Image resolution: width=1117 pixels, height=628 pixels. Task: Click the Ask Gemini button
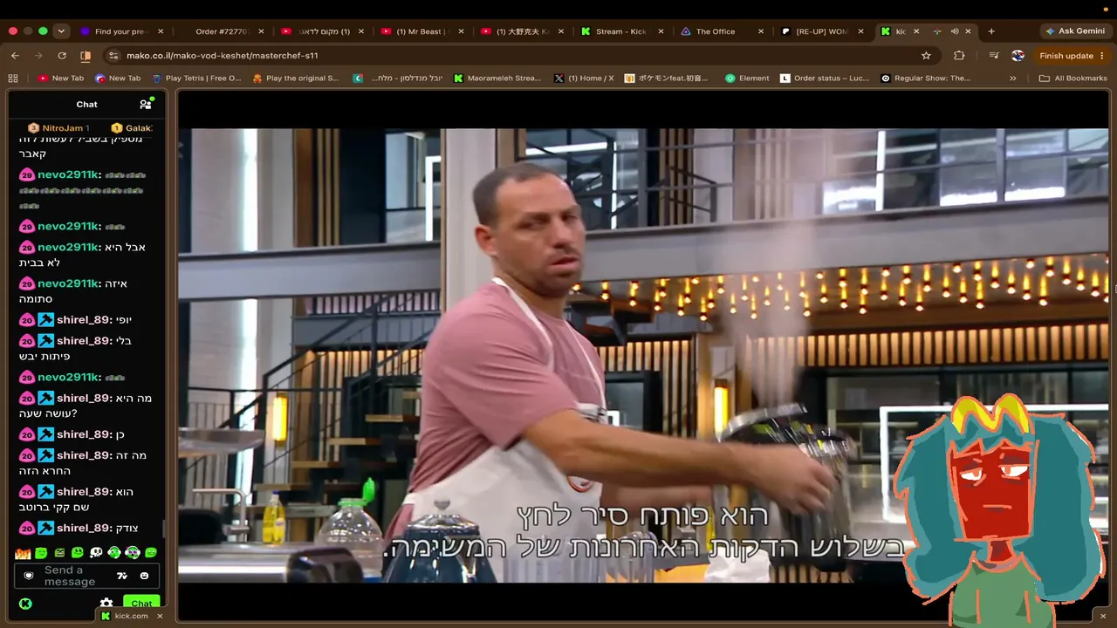[1074, 31]
